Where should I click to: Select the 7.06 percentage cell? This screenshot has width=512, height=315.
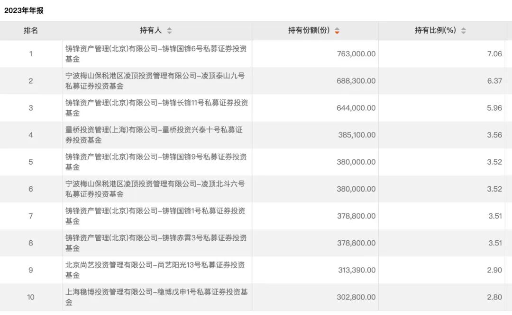[x=494, y=54]
